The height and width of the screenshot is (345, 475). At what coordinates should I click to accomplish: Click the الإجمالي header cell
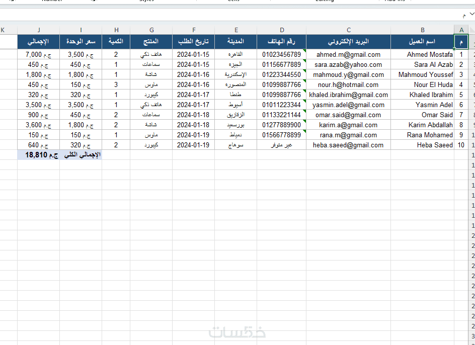(38, 42)
